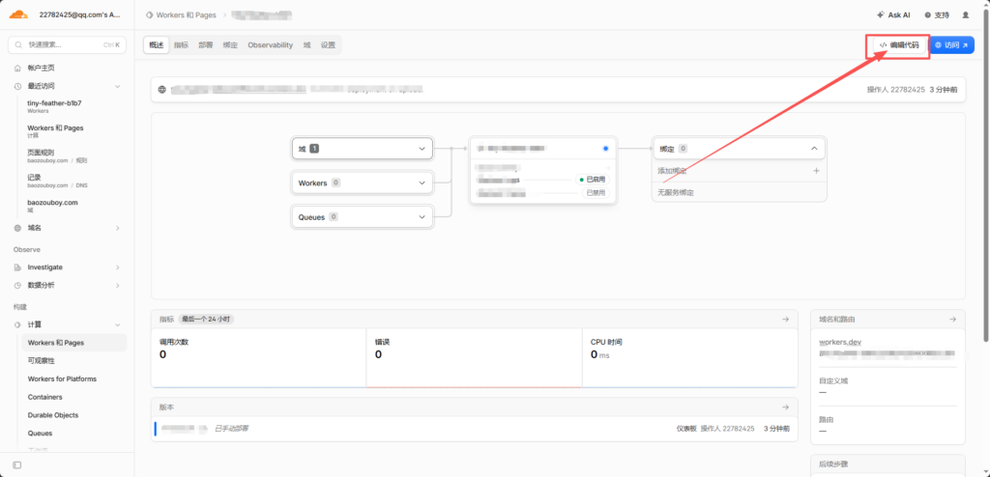Click the 最后一个 24 小时 chip
This screenshot has height=477, width=990.
point(207,320)
